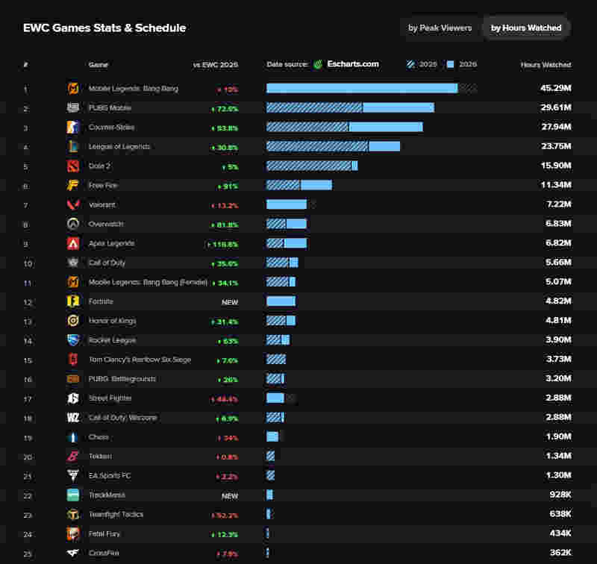Open the Escharts.com data source link
Image resolution: width=597 pixels, height=564 pixels.
point(353,64)
